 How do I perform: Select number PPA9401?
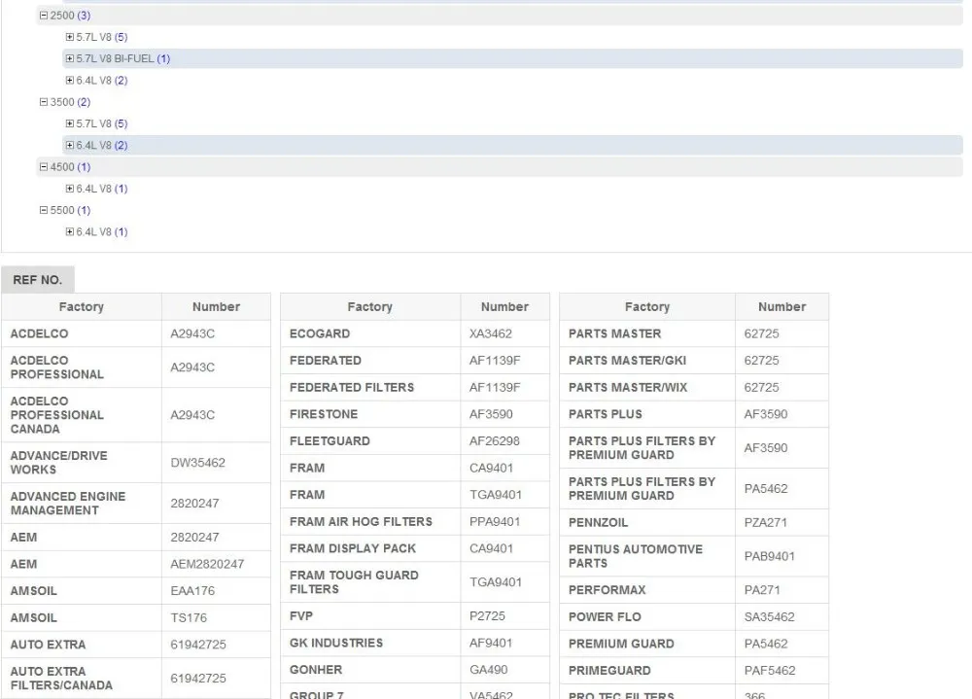click(504, 522)
